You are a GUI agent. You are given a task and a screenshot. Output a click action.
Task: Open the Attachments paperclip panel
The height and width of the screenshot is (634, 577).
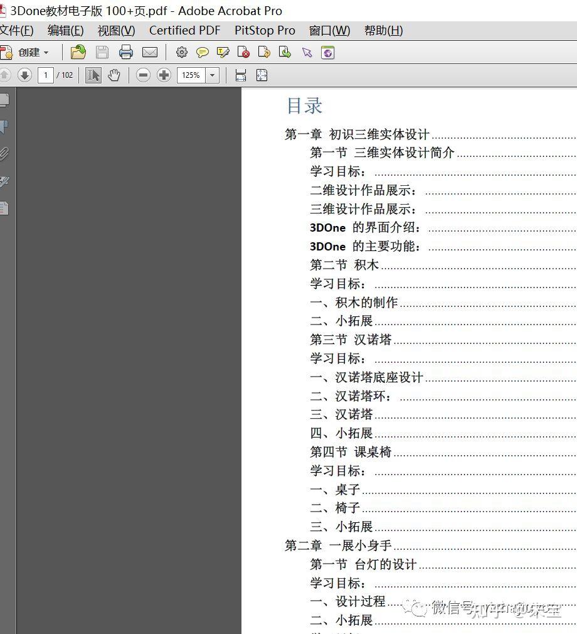(6, 153)
